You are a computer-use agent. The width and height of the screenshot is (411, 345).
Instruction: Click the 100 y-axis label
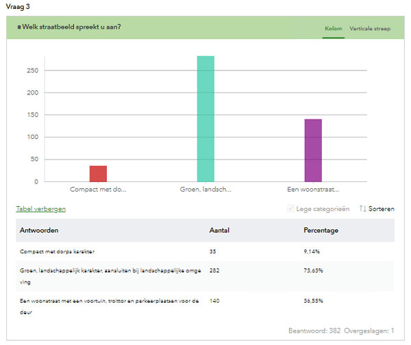[x=32, y=137]
